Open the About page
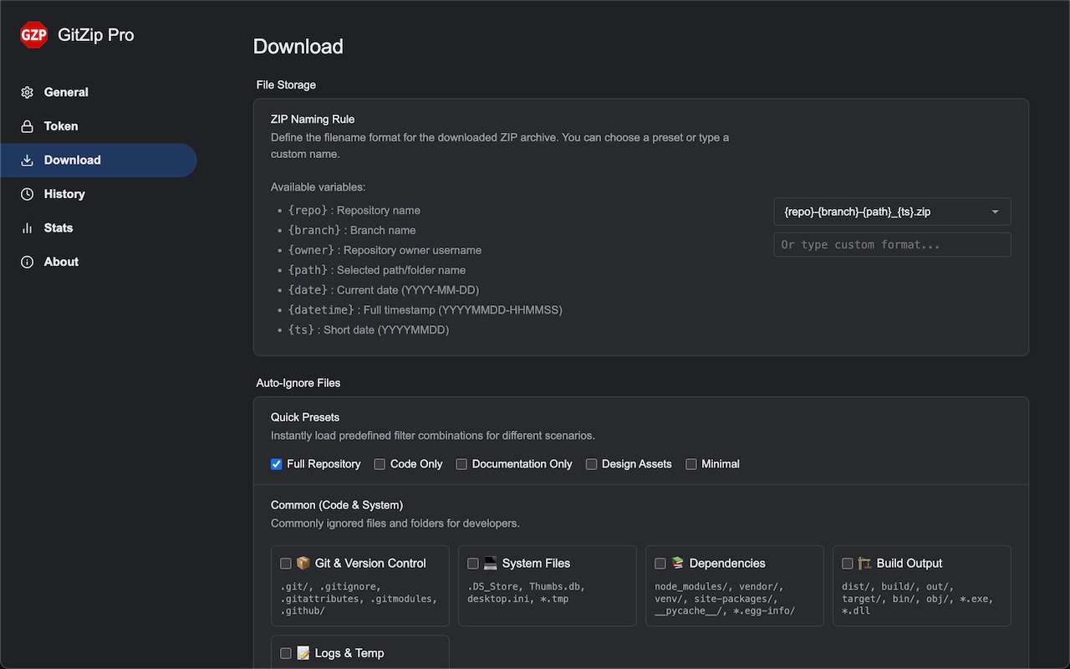1070x669 pixels. coord(99,262)
